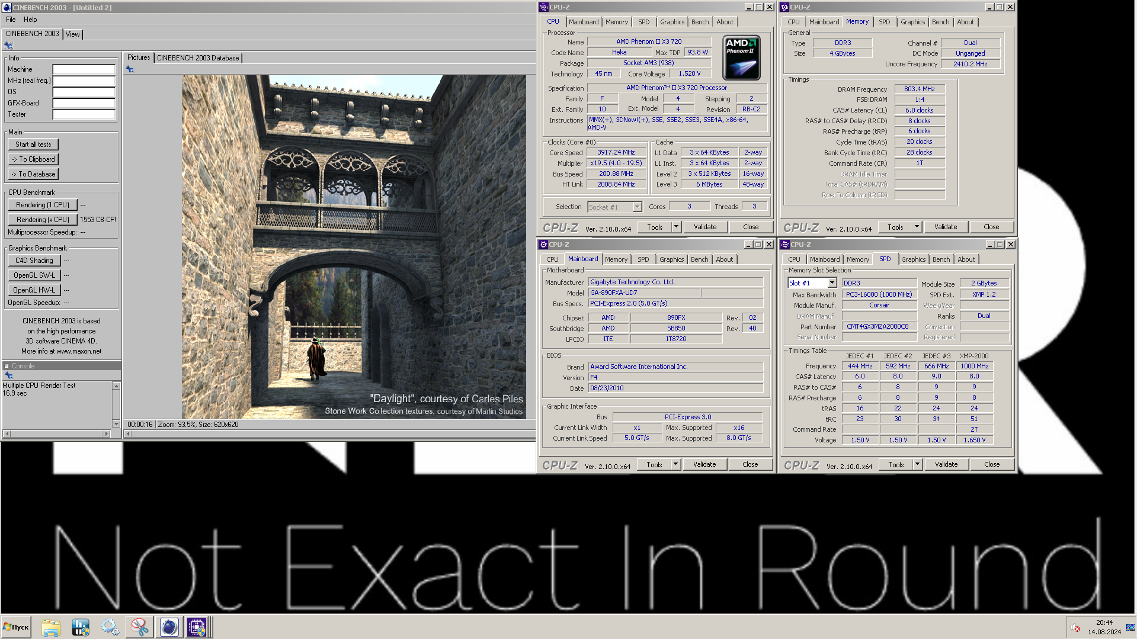The height and width of the screenshot is (639, 1137).
Task: Open the gears settings taskbar icon
Action: (x=110, y=627)
